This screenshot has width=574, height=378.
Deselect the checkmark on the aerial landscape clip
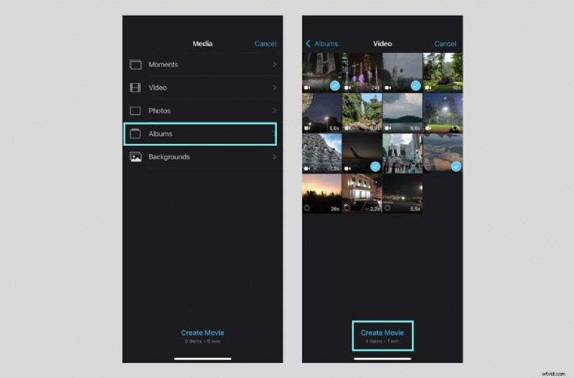click(456, 166)
